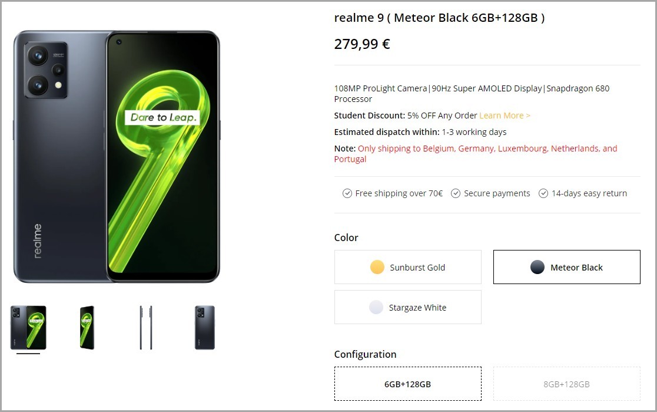657x412 pixels.
Task: Click the 14-days easy return checkmark icon
Action: click(543, 193)
